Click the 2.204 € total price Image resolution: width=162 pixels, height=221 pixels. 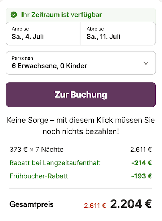coord(131,204)
